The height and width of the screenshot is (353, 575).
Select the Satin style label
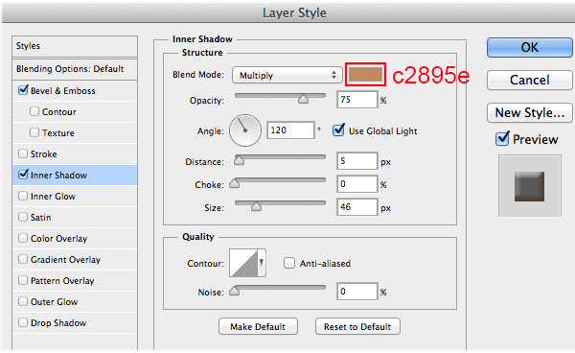pos(40,218)
